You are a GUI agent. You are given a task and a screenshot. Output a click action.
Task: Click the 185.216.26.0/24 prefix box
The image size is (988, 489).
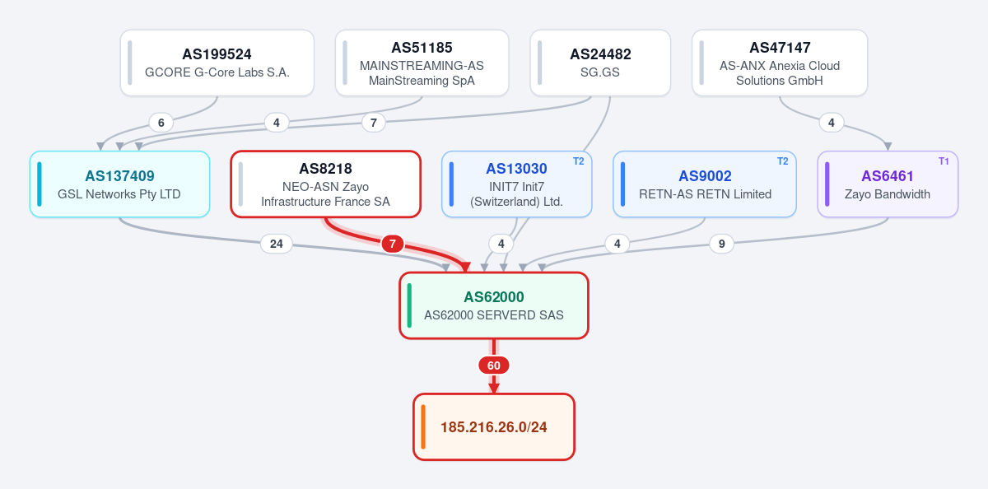tap(494, 427)
